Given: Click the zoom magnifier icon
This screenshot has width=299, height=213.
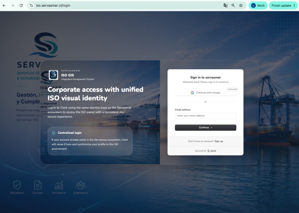Looking at the screenshot, I should click(233, 6).
